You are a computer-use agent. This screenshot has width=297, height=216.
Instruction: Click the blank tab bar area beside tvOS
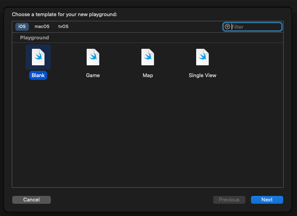[146, 27]
